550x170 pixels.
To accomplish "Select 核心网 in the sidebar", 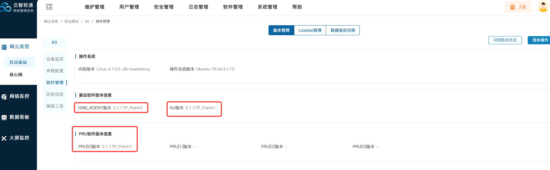I will 16,75.
